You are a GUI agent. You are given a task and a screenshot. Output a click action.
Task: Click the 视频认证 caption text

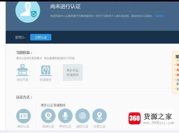click(48, 126)
